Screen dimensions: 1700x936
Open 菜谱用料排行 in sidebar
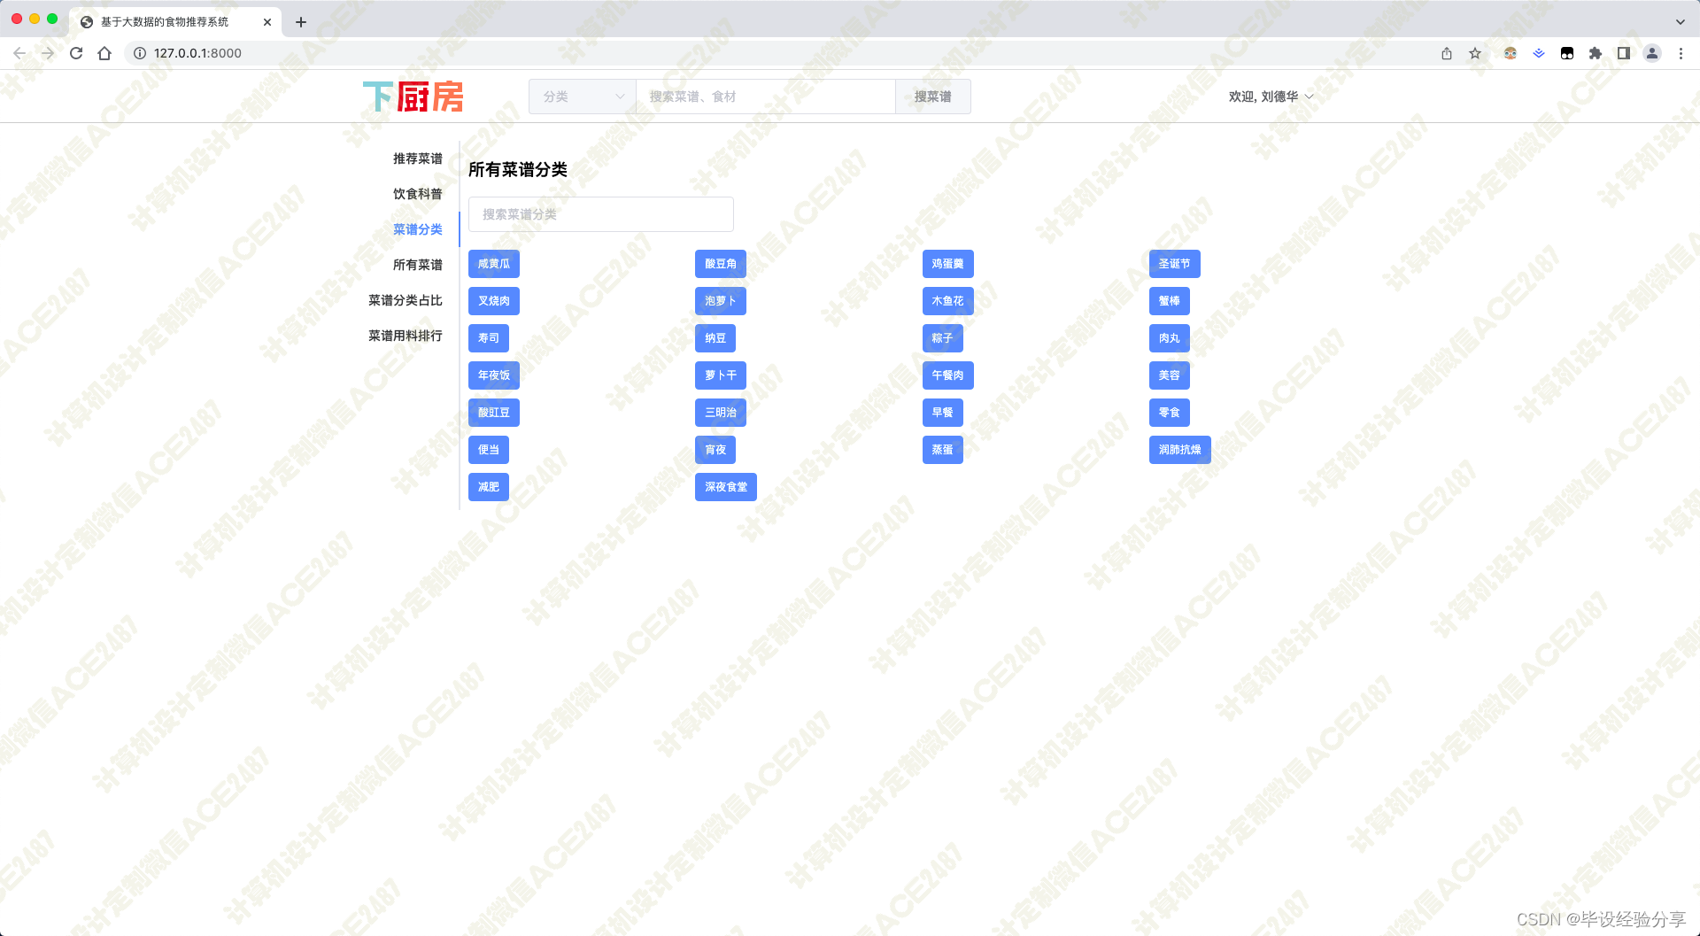406,336
